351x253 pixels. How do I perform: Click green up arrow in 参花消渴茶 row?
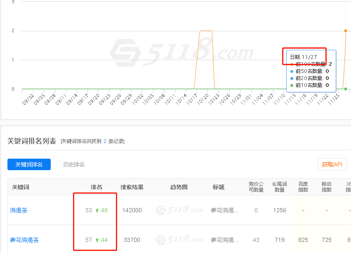click(97, 240)
